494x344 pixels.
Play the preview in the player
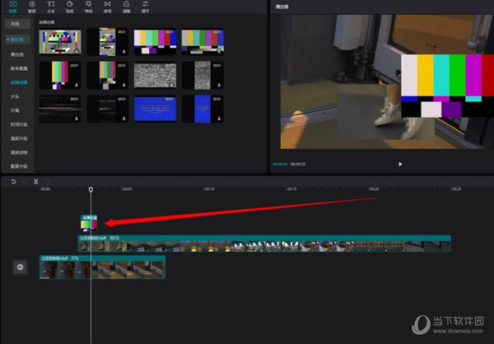(x=400, y=164)
